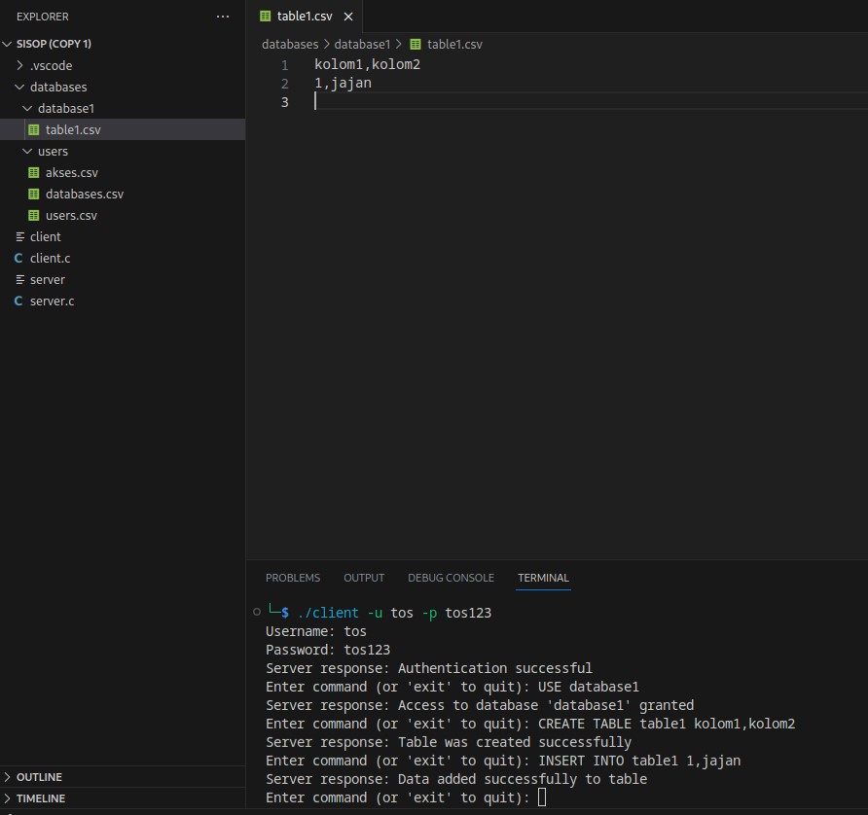Close the table1.csv editor tab
This screenshot has width=868, height=815.
[348, 17]
